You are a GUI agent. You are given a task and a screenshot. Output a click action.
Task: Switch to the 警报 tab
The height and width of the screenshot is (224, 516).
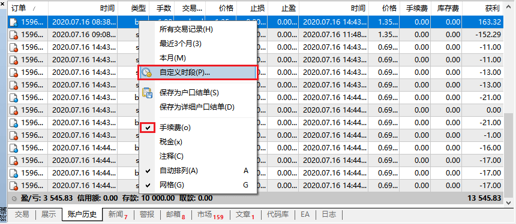click(x=147, y=215)
